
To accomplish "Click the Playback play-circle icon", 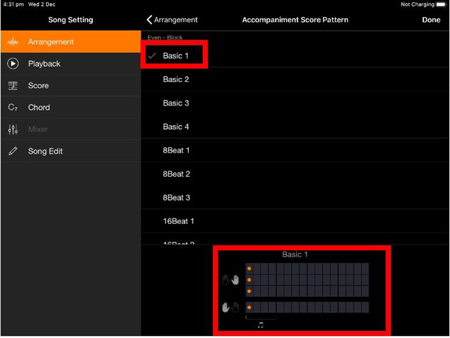I will click(x=13, y=64).
